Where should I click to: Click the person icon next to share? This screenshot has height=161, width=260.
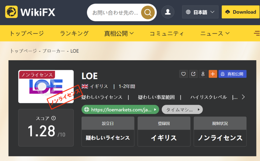click(x=203, y=74)
